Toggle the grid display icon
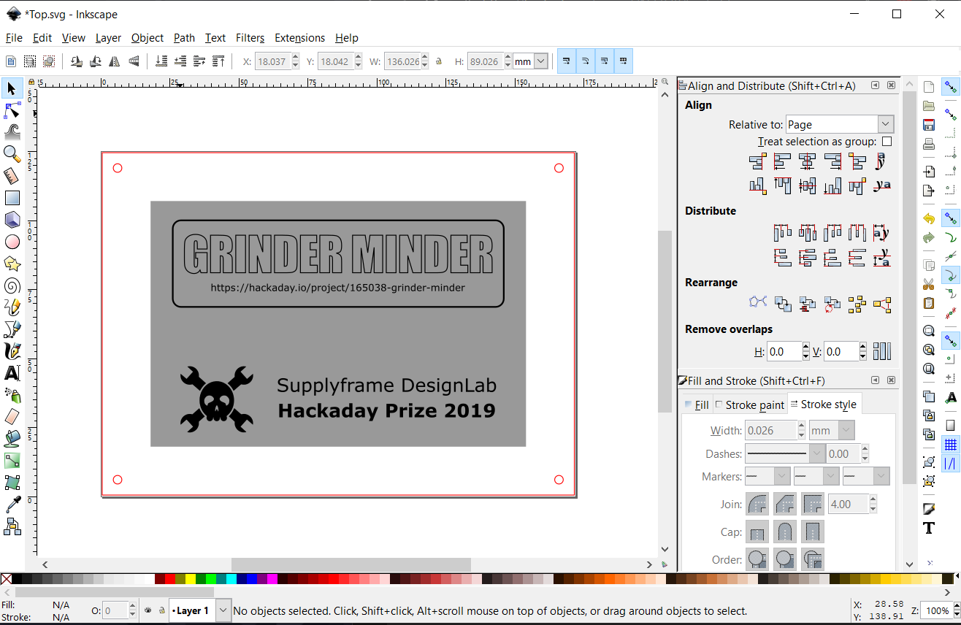Screen dimensions: 961x625 (951, 445)
